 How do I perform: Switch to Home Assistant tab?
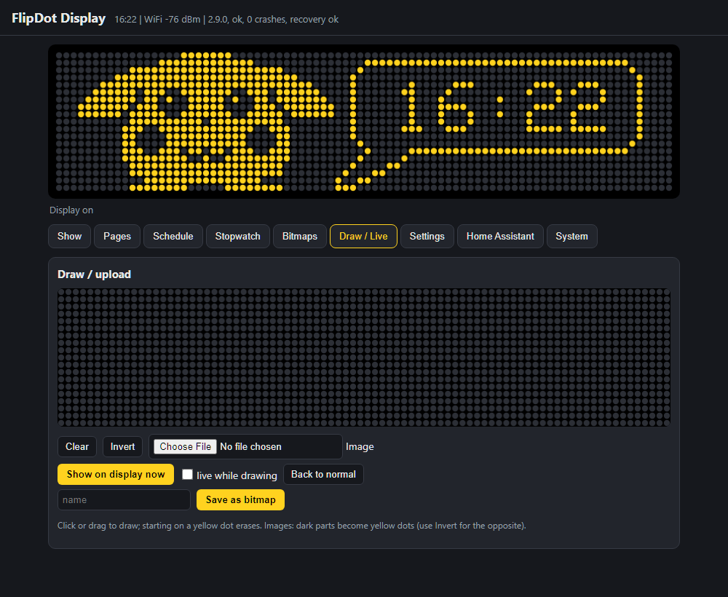click(501, 237)
